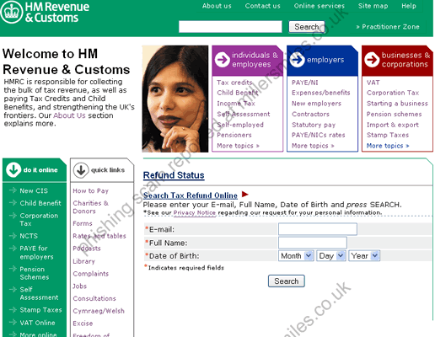Click the businesses & corporations arrow icon
The height and width of the screenshot is (337, 435).
coord(372,59)
